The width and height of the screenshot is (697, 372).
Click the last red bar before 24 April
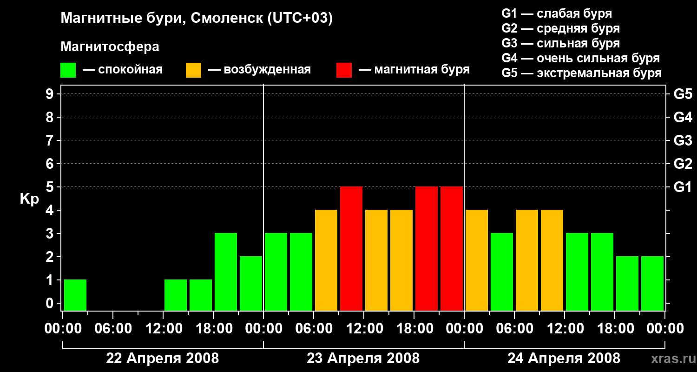pos(452,248)
